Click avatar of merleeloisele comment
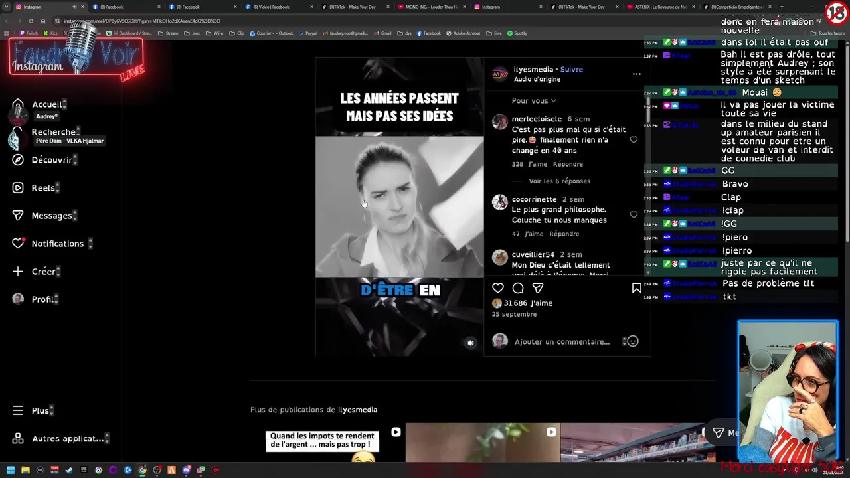This screenshot has width=850, height=478. click(500, 123)
